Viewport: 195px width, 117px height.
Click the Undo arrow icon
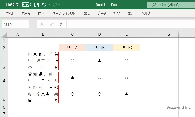44,5
